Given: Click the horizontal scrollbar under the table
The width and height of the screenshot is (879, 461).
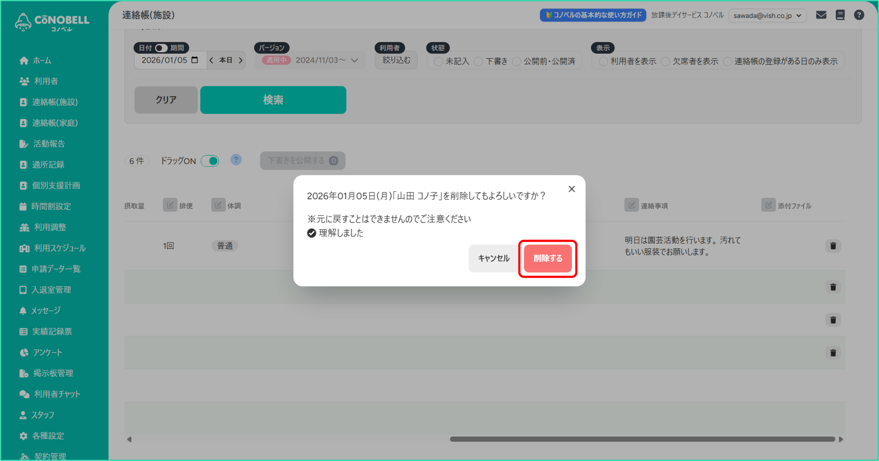Looking at the screenshot, I should coord(642,439).
